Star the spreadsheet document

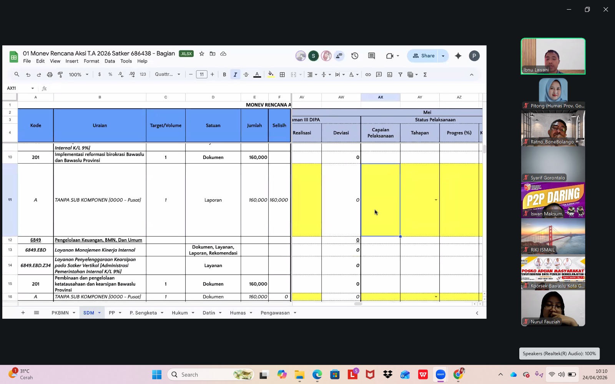202,54
